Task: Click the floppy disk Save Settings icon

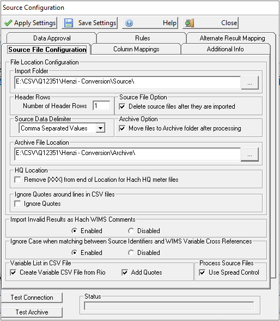Action: click(69, 23)
